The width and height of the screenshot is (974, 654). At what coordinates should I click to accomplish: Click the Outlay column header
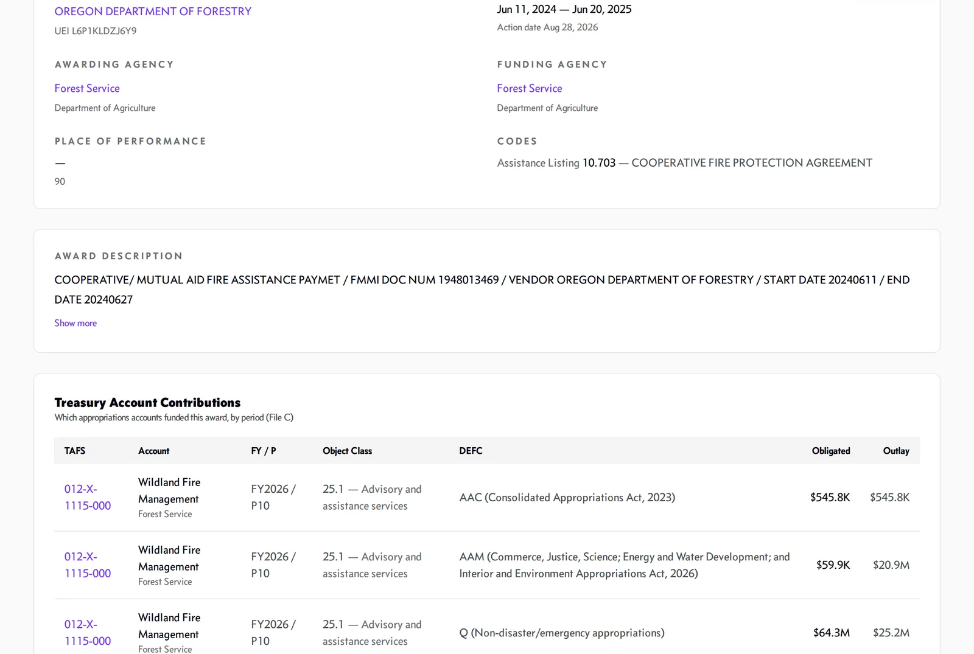896,451
